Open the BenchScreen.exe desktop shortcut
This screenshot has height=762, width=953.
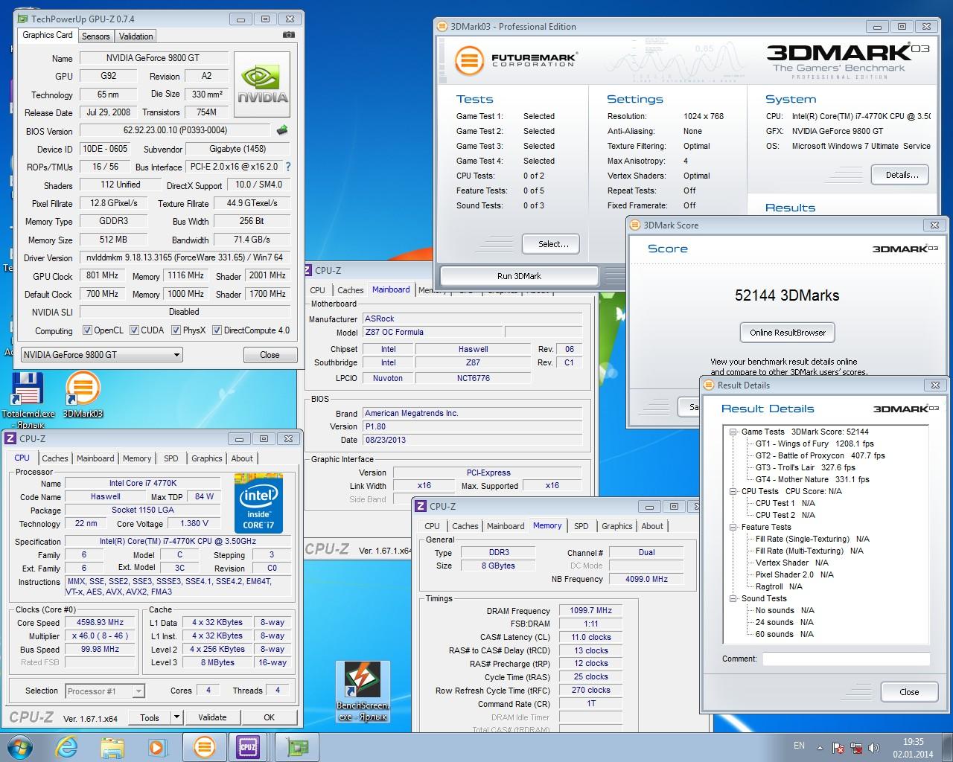point(363,691)
